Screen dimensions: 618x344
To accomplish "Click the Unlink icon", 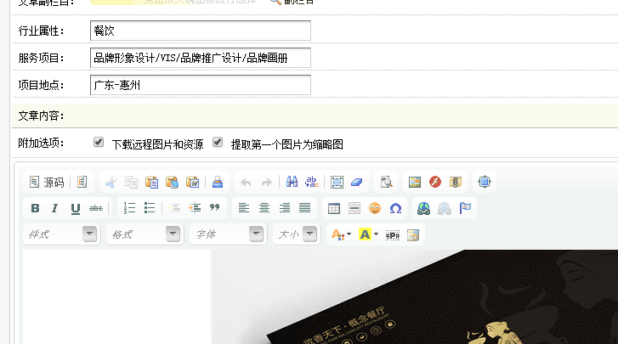I will click(445, 208).
